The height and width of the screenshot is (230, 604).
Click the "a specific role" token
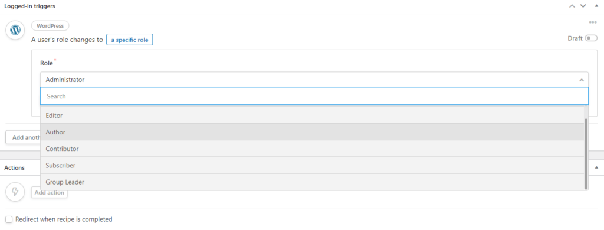click(130, 40)
